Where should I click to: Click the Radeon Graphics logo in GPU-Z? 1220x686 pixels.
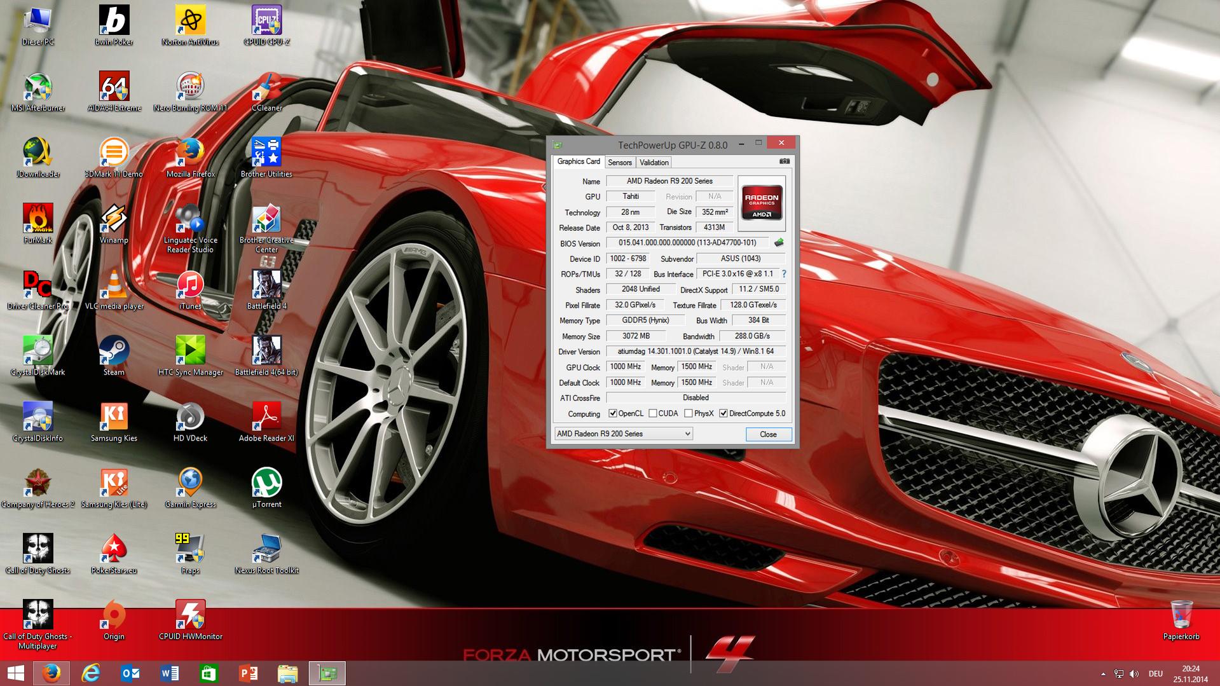(x=762, y=203)
